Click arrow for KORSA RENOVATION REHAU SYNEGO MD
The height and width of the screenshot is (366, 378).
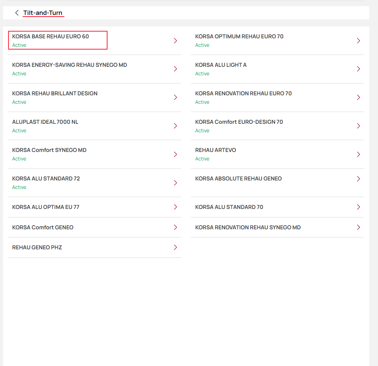tap(358, 227)
